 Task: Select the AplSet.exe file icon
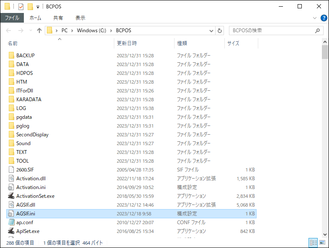tap(11, 231)
